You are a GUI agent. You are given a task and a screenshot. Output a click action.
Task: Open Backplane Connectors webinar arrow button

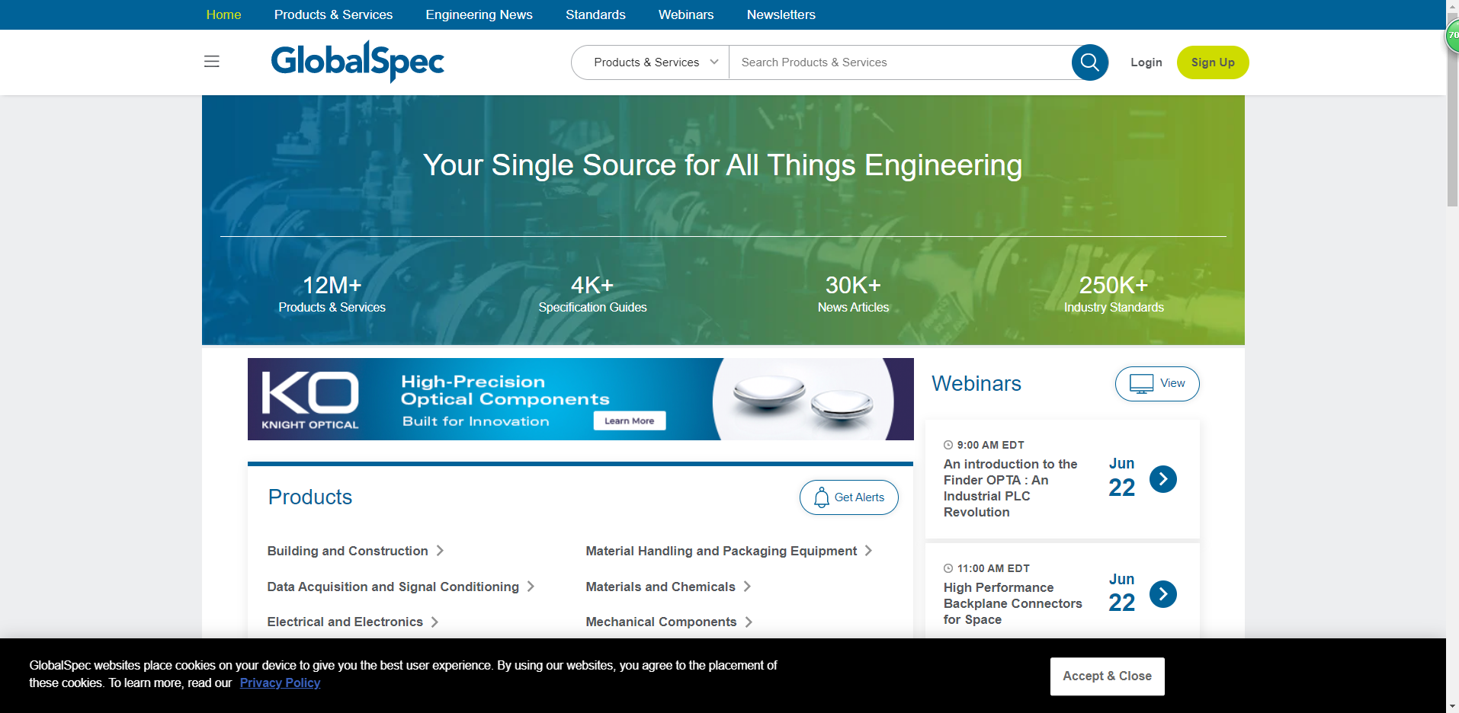click(x=1162, y=594)
